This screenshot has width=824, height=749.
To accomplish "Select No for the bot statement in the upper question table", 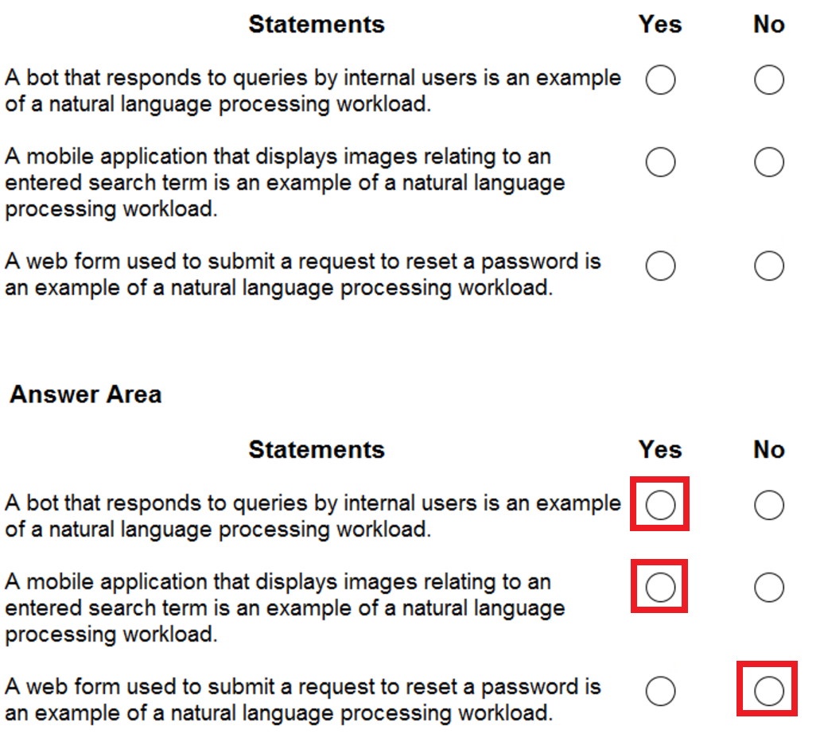I will [769, 80].
